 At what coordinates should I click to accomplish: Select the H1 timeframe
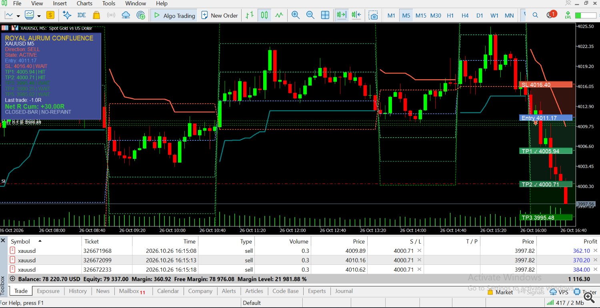450,16
